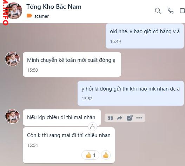Screen dimensions: 185x166
Task: Open search in conversation with magnifier icon
Action: (158, 10)
